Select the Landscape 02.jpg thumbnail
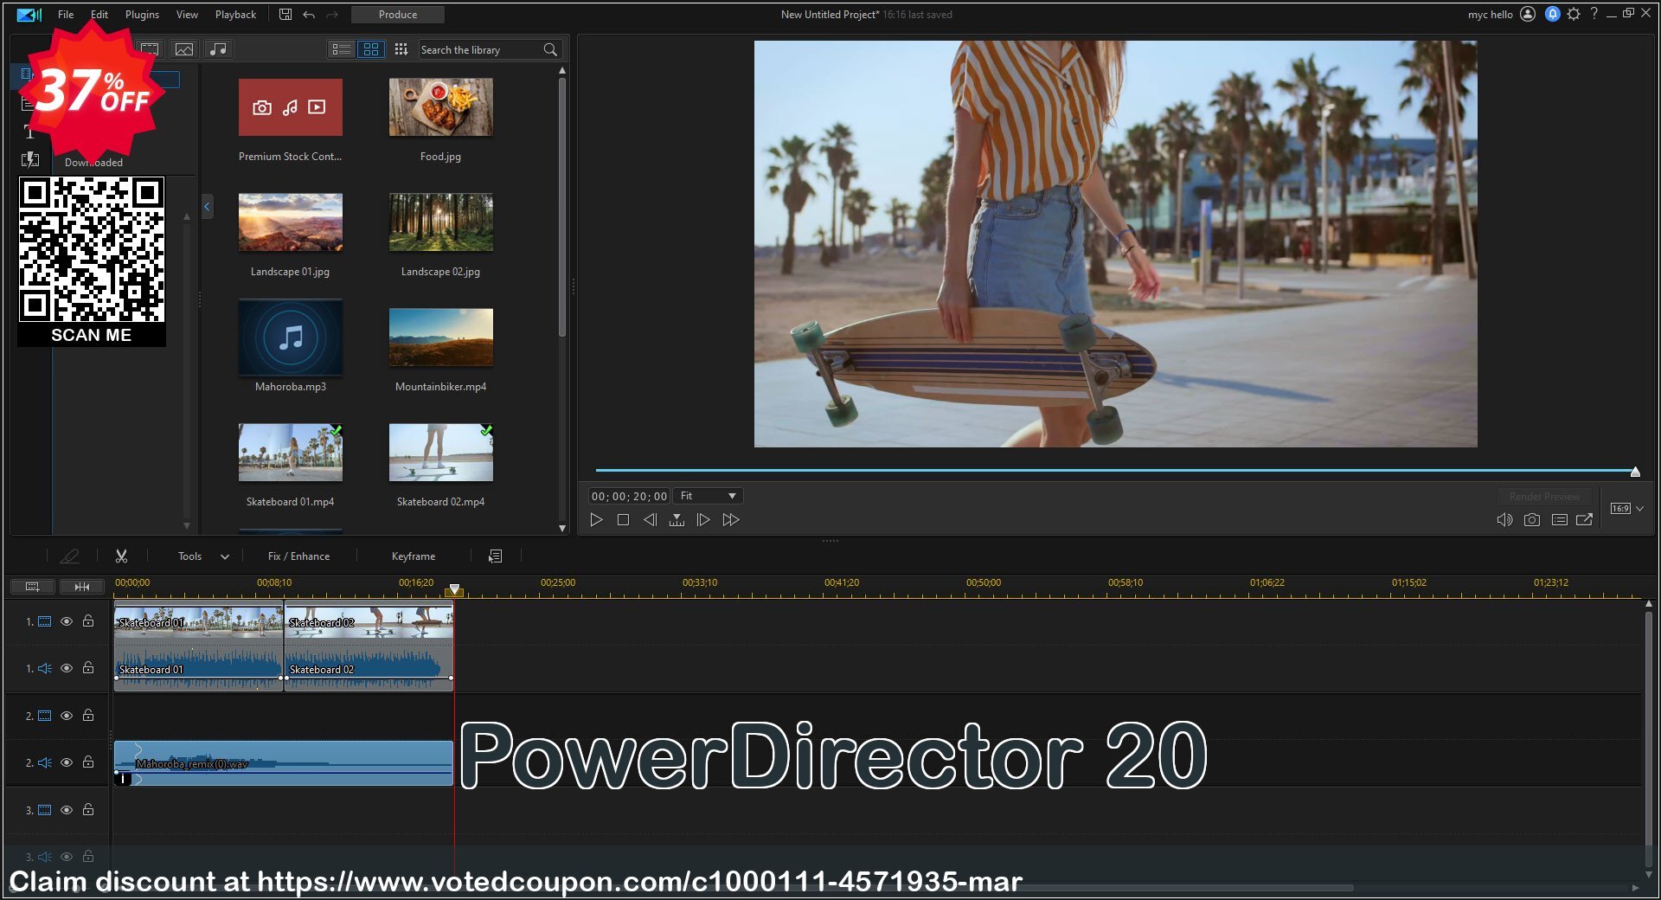 tap(441, 222)
